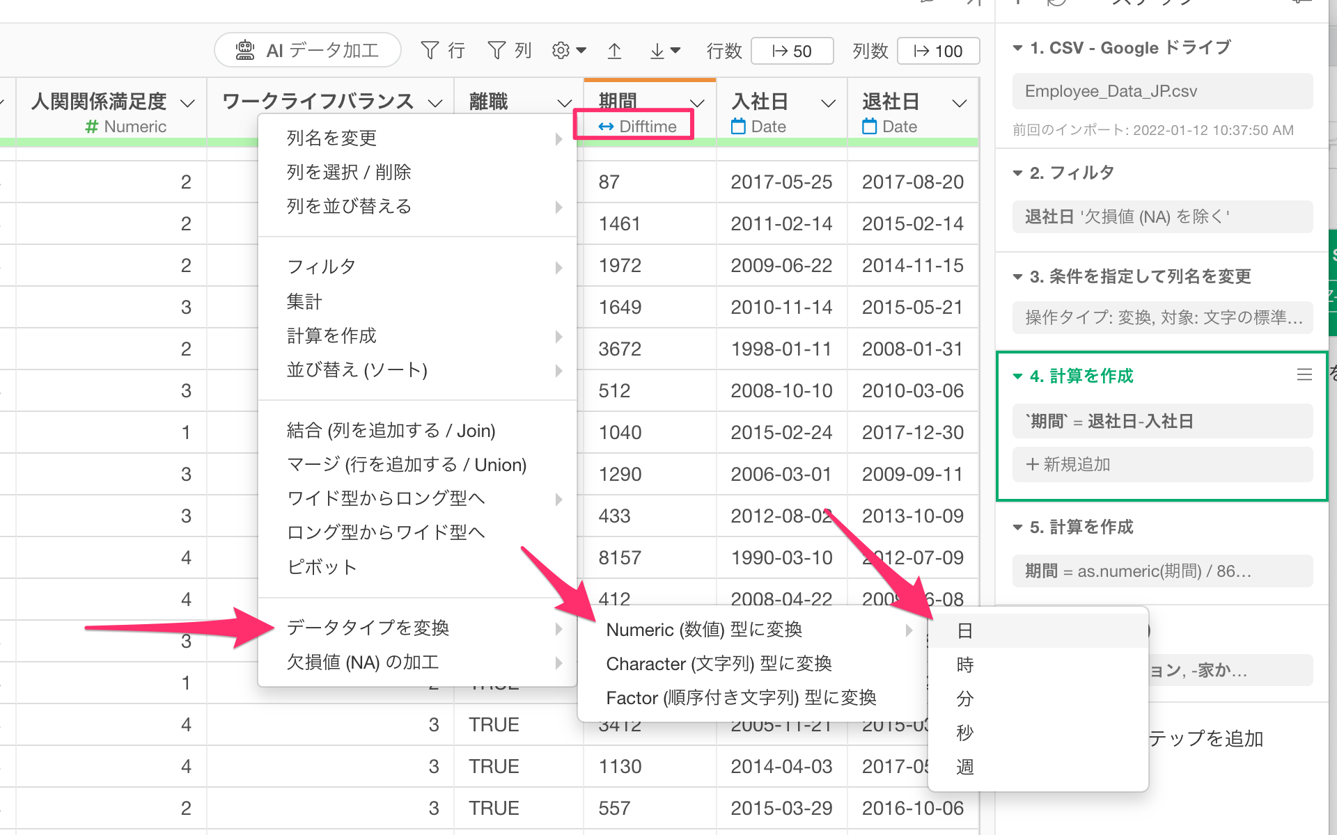This screenshot has width=1337, height=835.
Task: Open the gear settings dropdown in toolbar
Action: pyautogui.click(x=569, y=50)
